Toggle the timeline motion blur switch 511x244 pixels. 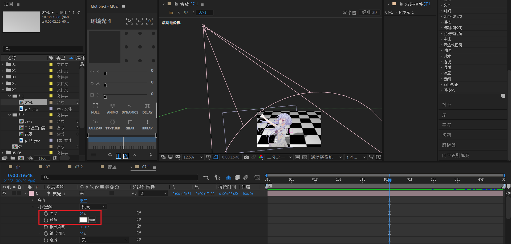246,178
